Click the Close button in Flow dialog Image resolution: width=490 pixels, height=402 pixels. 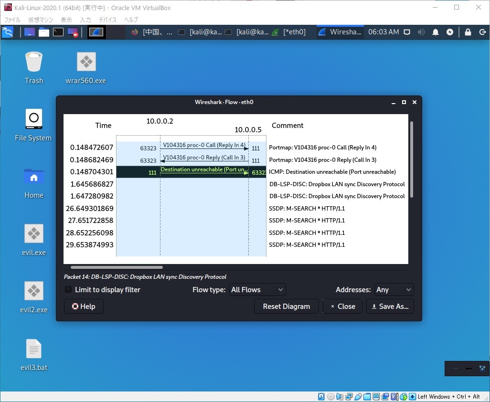pos(342,307)
